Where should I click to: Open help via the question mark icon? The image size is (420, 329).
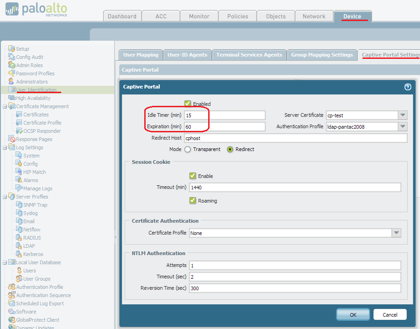click(x=408, y=87)
